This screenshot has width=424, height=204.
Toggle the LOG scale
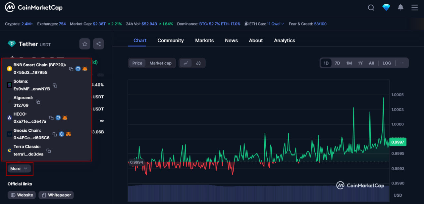pos(387,63)
